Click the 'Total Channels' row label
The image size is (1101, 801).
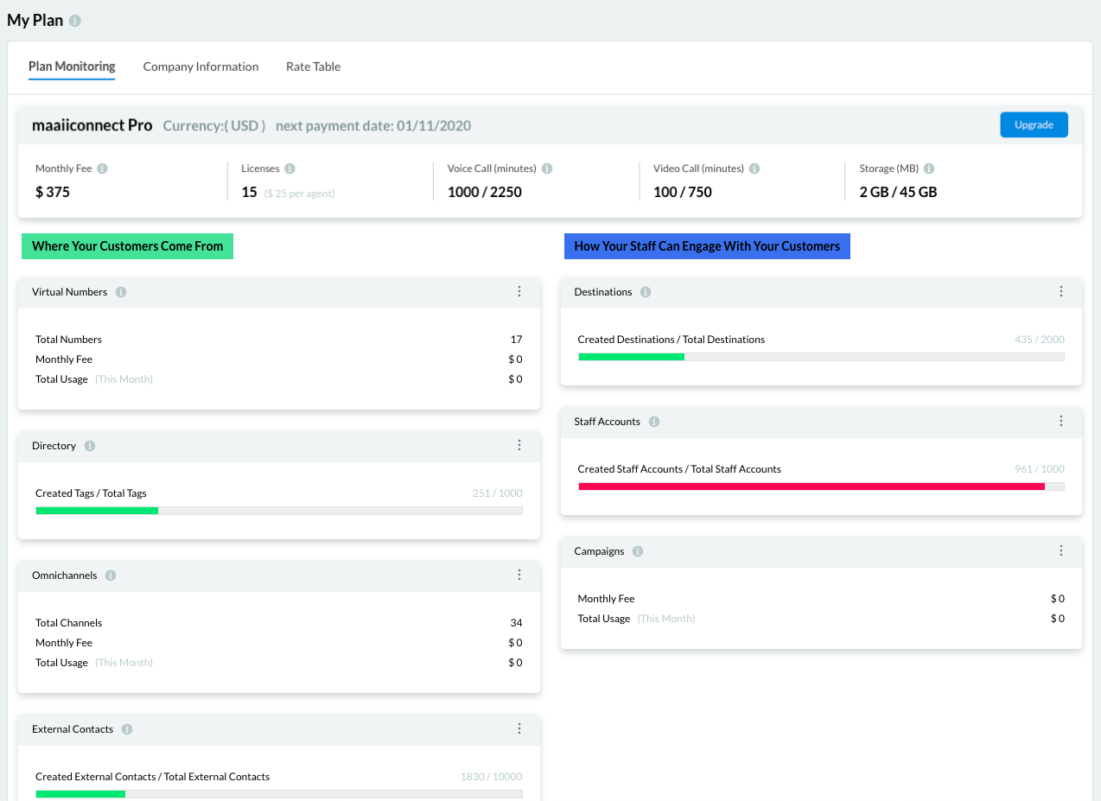pyautogui.click(x=68, y=623)
